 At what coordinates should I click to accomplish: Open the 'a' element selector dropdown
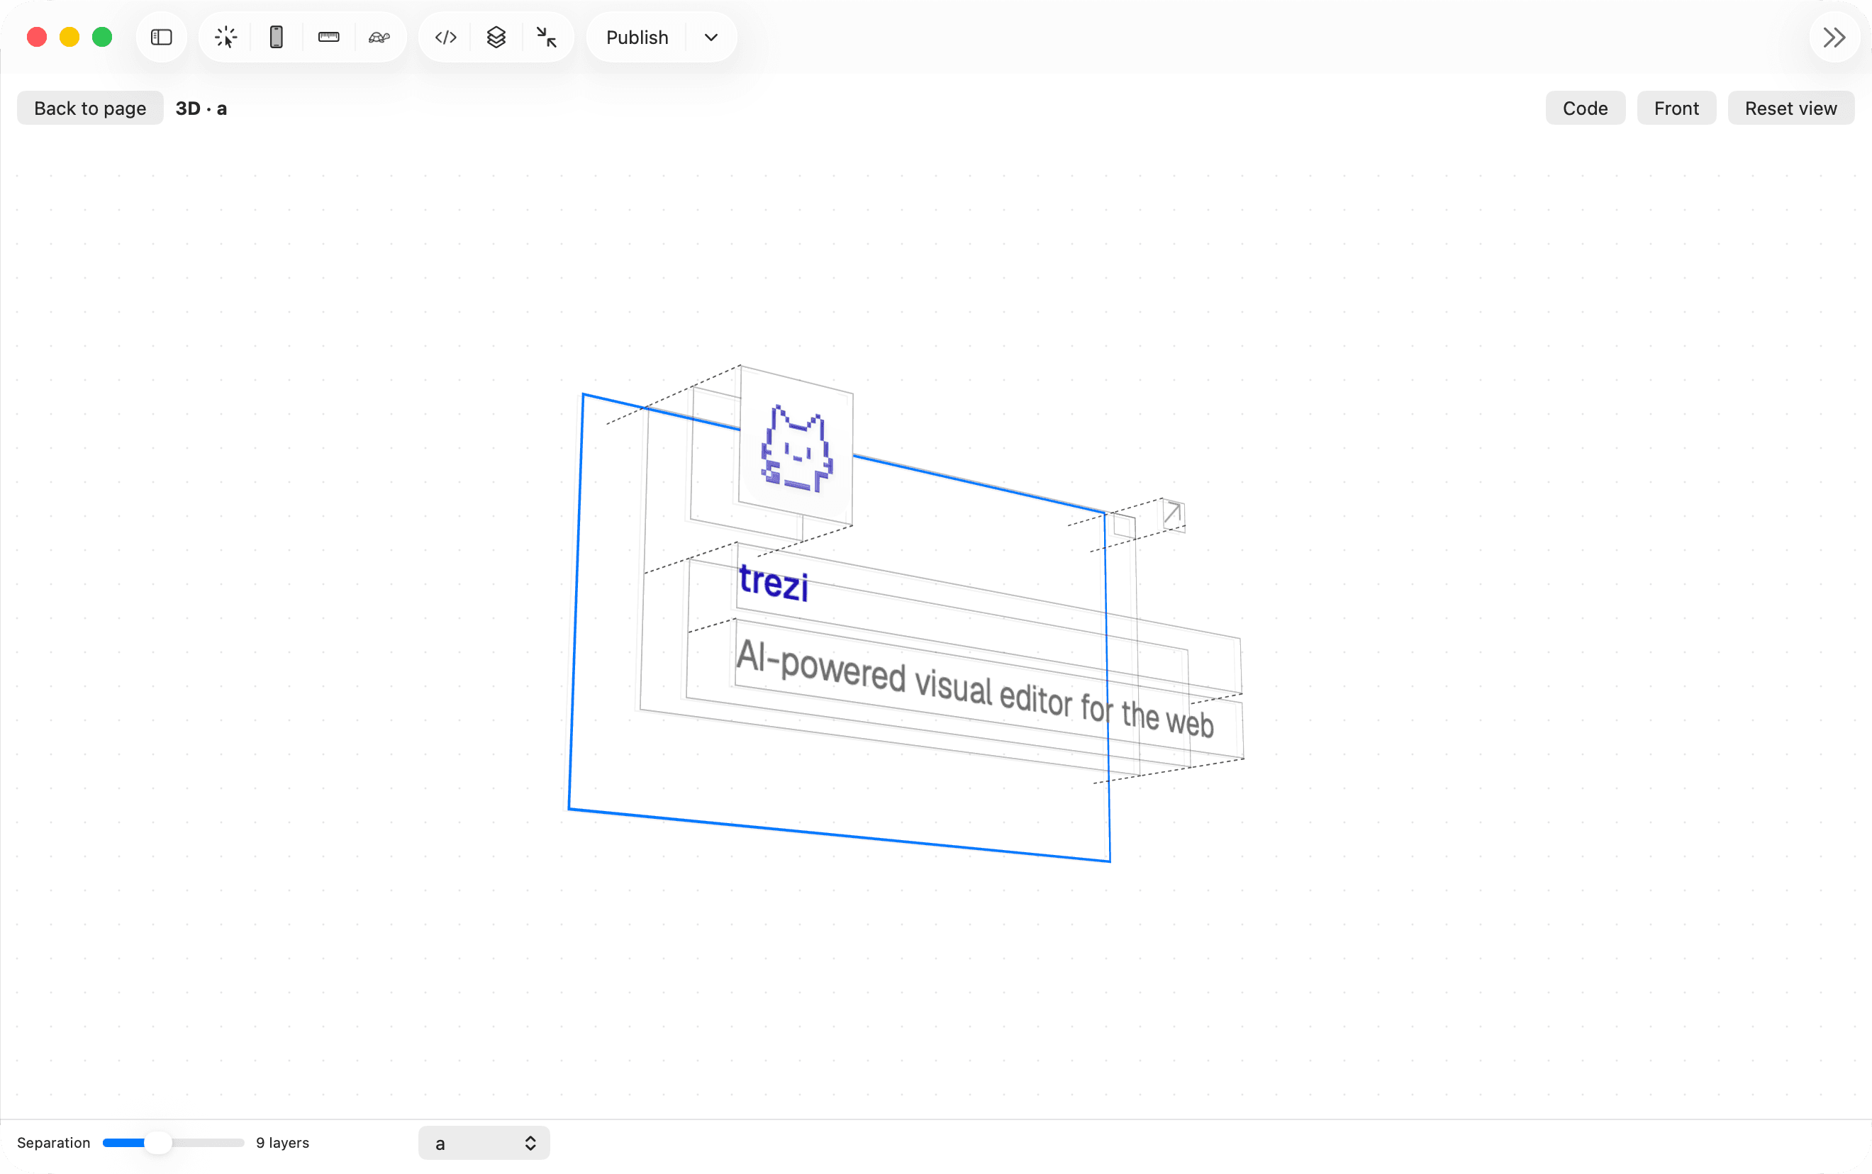(x=484, y=1143)
